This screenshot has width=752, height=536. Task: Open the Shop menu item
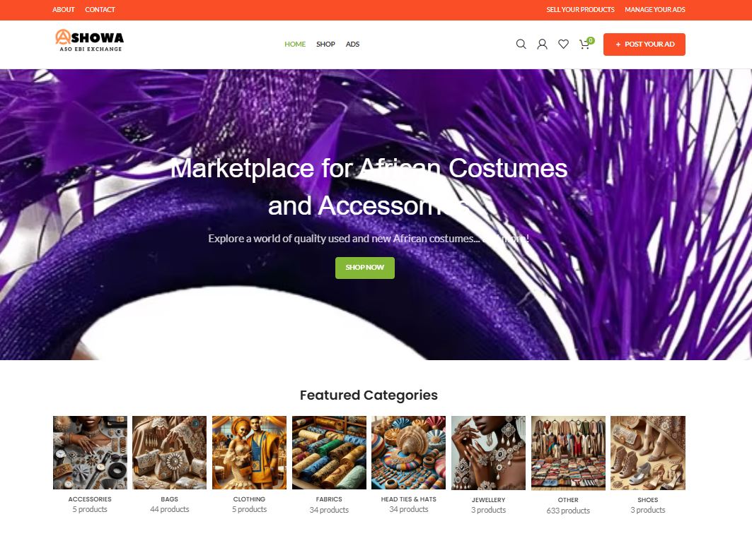pyautogui.click(x=325, y=44)
